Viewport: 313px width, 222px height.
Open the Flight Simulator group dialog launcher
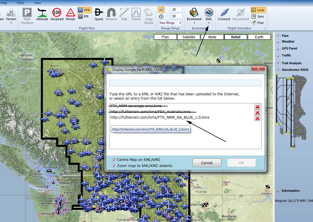point(265,29)
